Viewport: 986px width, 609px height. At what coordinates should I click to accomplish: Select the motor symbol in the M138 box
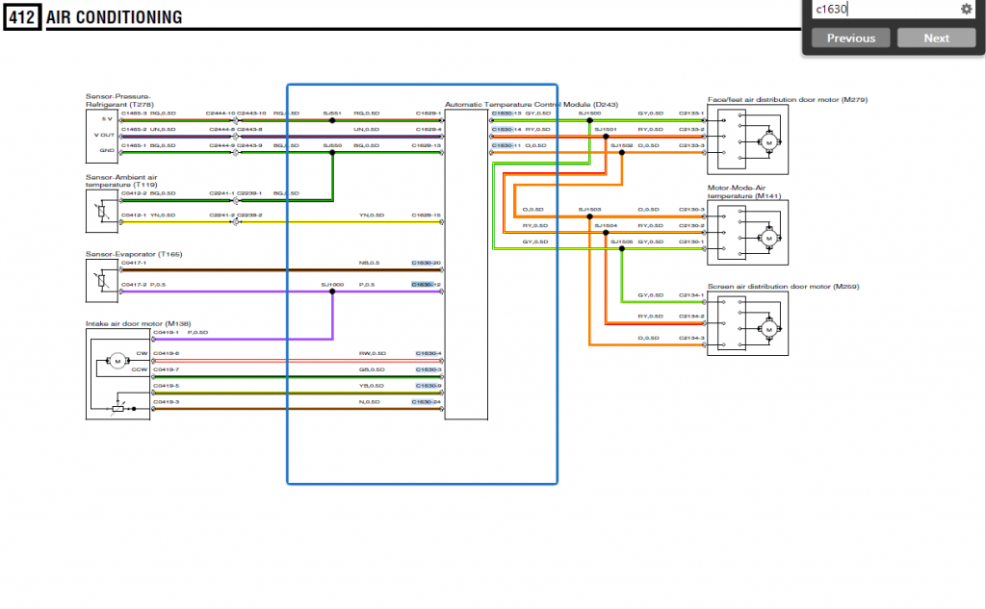click(x=117, y=362)
